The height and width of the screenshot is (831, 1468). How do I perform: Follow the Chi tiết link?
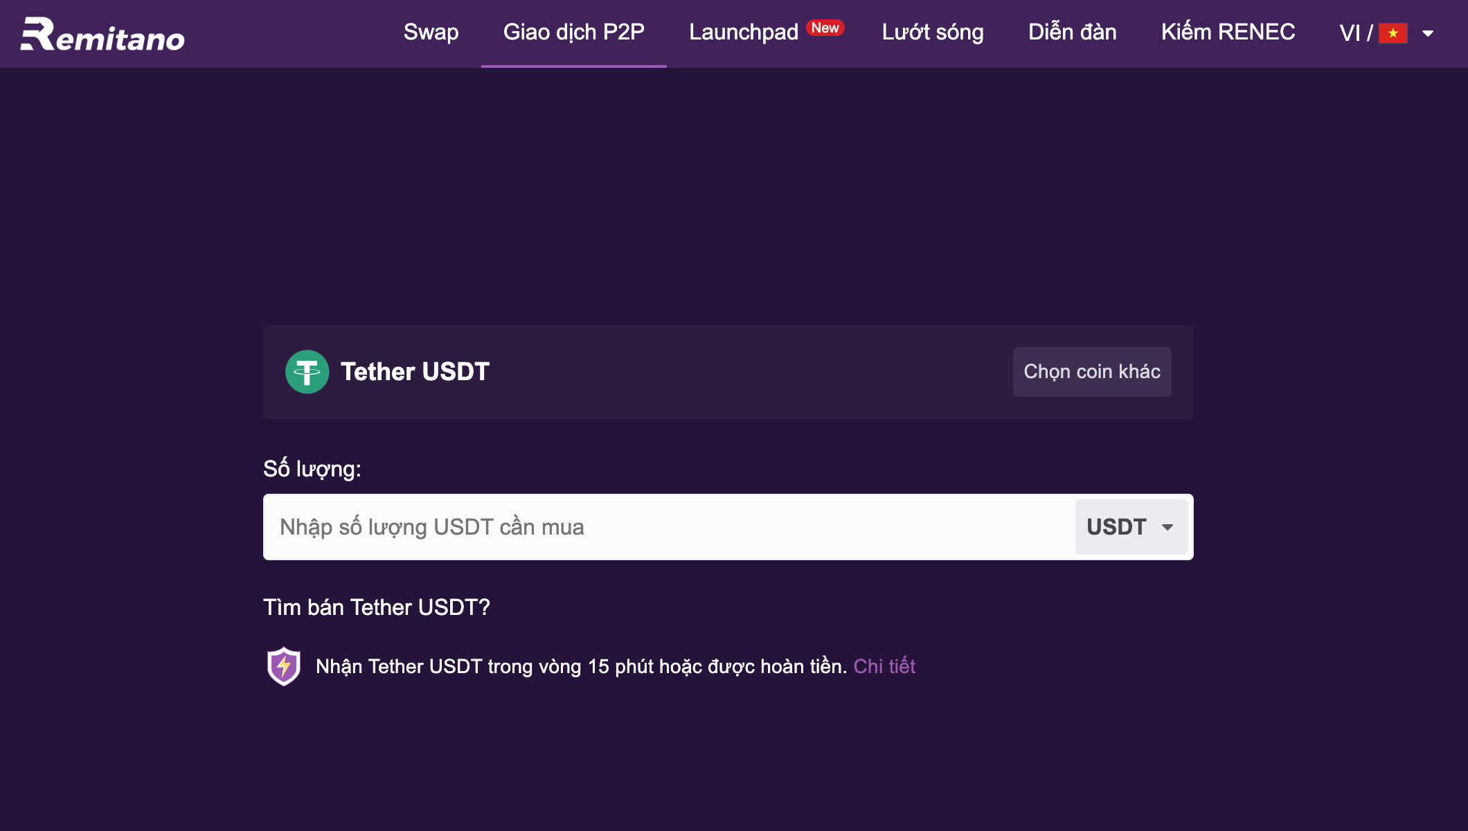pyautogui.click(x=884, y=666)
